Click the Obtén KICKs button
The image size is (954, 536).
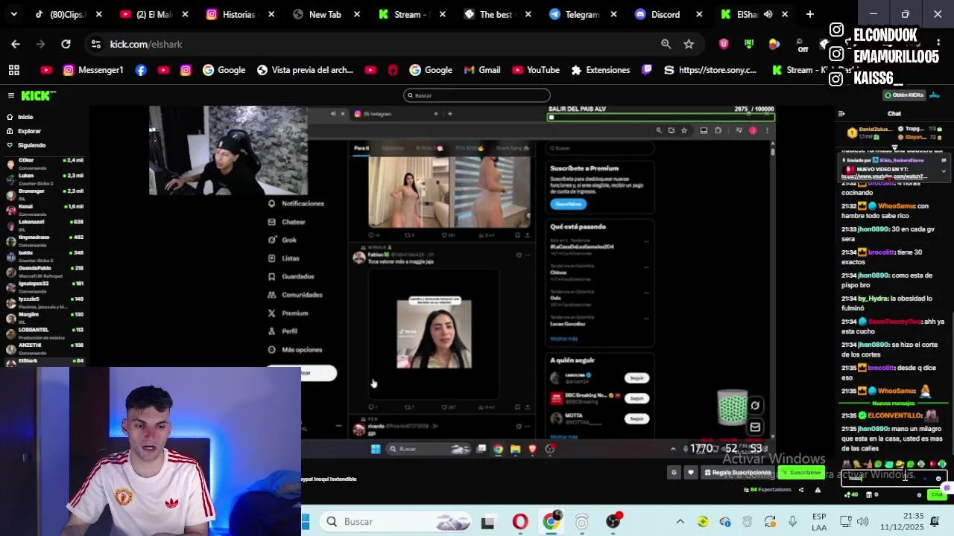[x=905, y=95]
